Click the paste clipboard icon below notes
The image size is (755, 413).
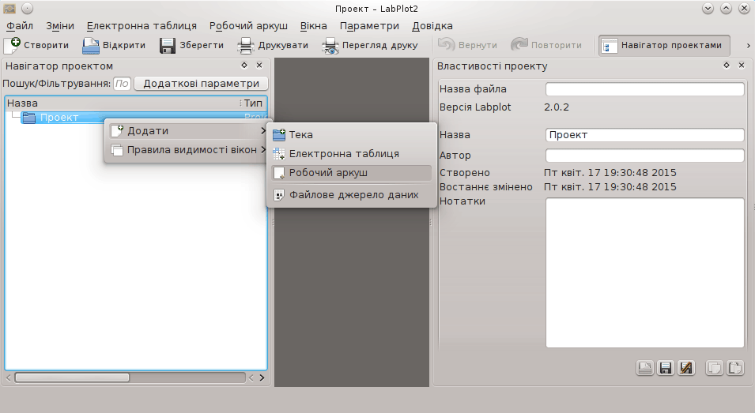[735, 367]
